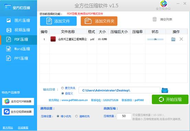Click the 全方位办公 logo icon
This screenshot has height=131, width=190.
click(164, 4)
